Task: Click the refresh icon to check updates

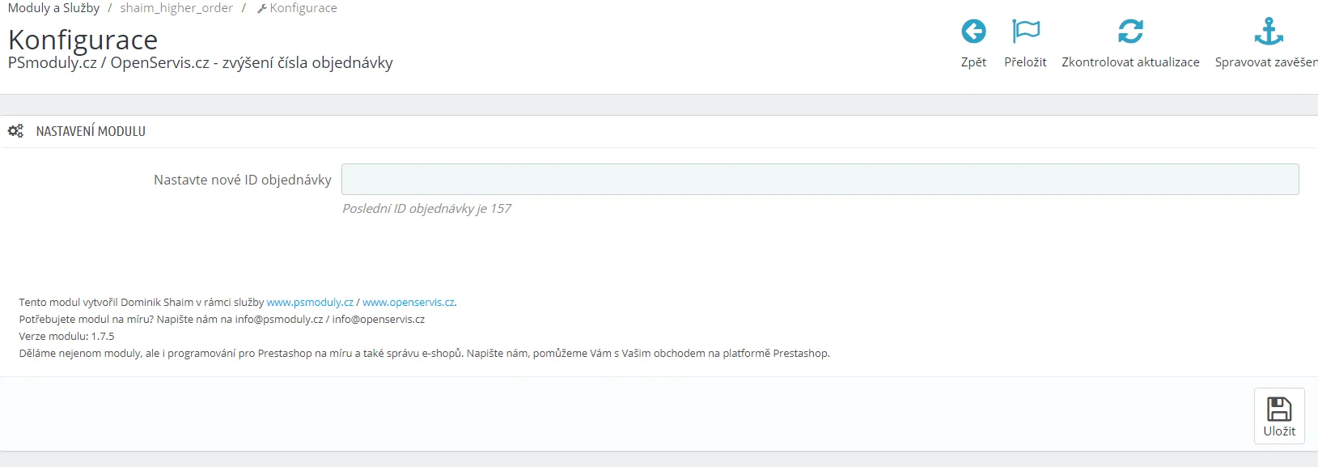Action: [1130, 32]
